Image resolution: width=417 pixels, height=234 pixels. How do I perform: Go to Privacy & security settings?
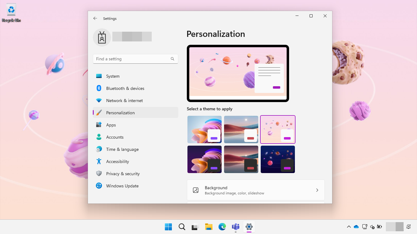123,173
